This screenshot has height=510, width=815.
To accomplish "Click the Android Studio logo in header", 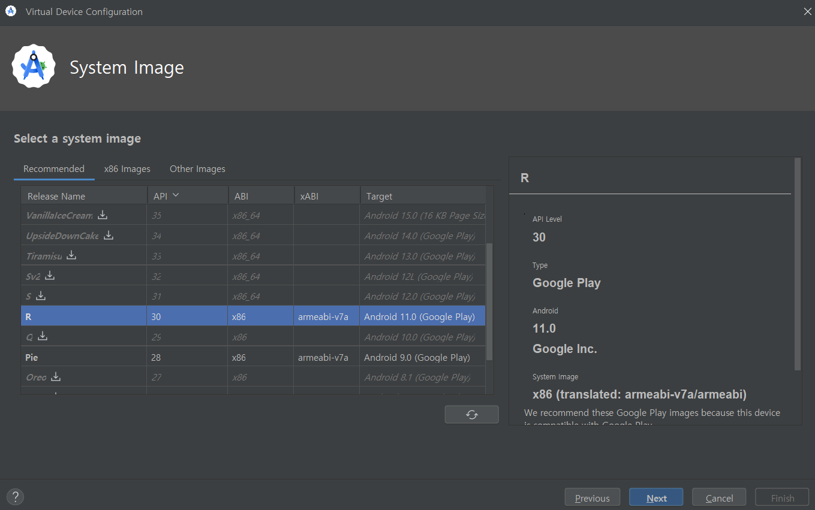I will (x=34, y=66).
